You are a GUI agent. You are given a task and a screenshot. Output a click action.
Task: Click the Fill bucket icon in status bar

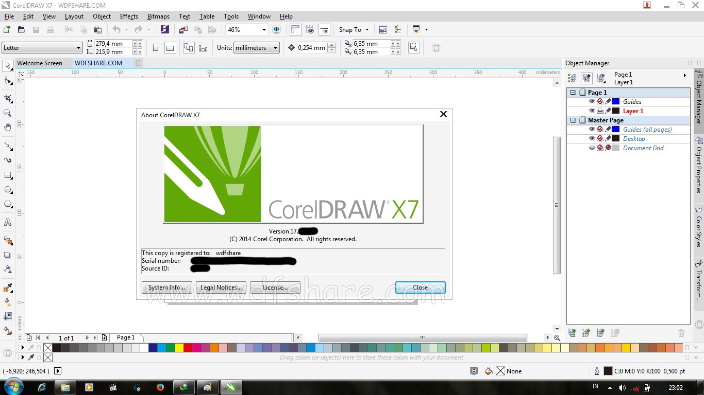(489, 371)
